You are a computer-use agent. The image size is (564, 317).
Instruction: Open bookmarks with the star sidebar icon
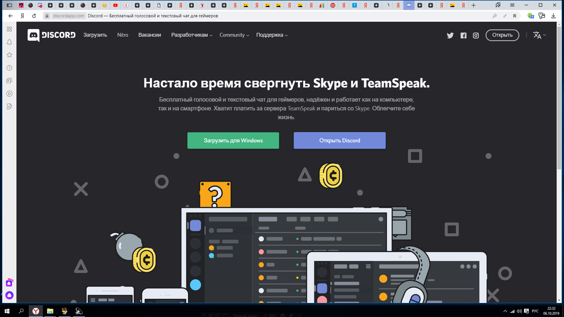[x=9, y=55]
